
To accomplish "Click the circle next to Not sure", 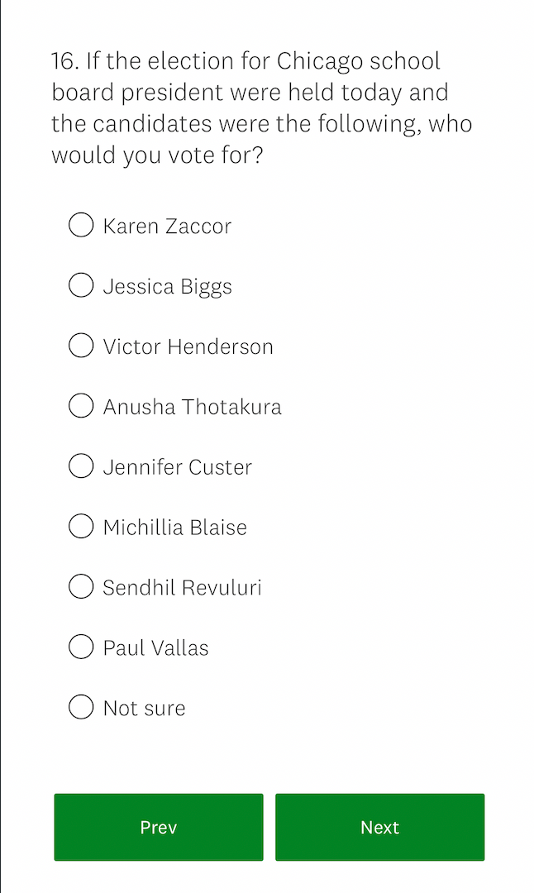I will 80,707.
